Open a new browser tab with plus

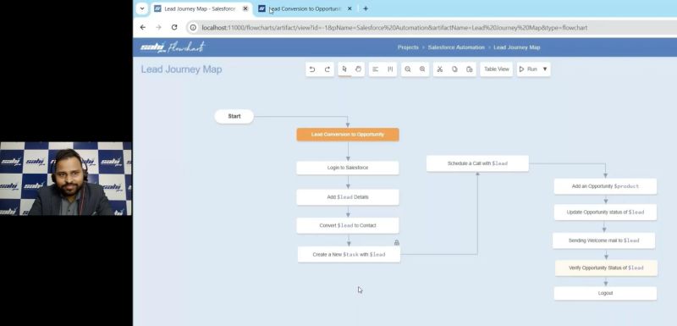366,8
